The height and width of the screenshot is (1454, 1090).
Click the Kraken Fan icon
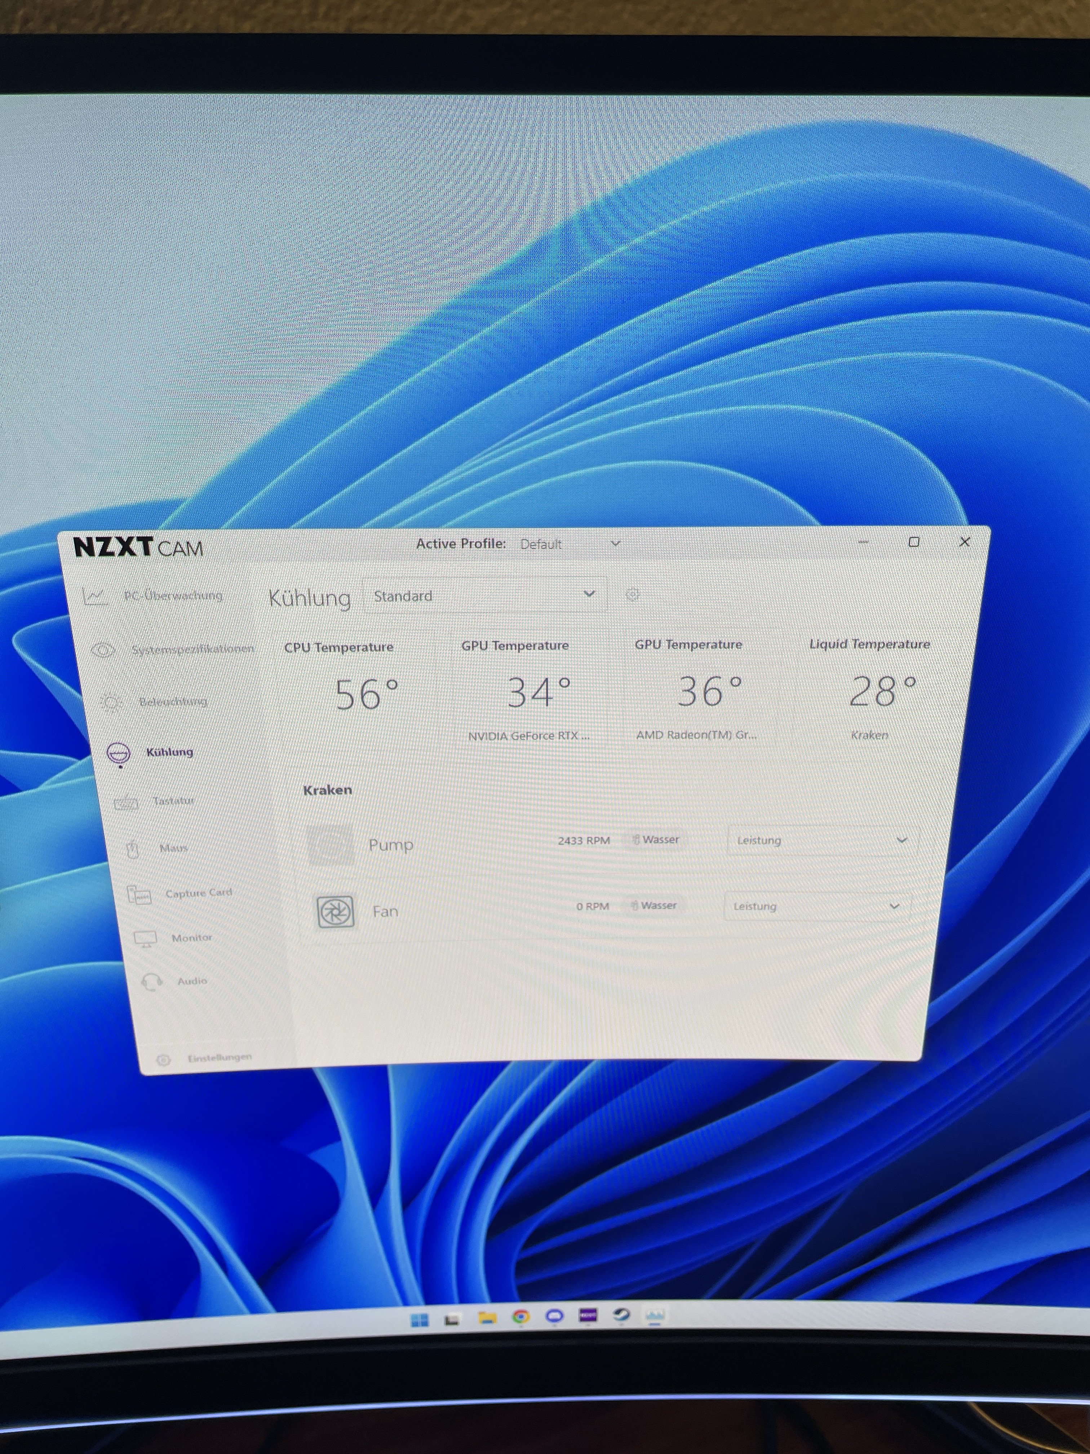point(336,912)
